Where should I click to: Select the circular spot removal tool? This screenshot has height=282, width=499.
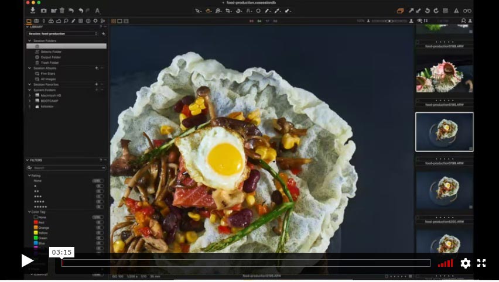click(258, 11)
